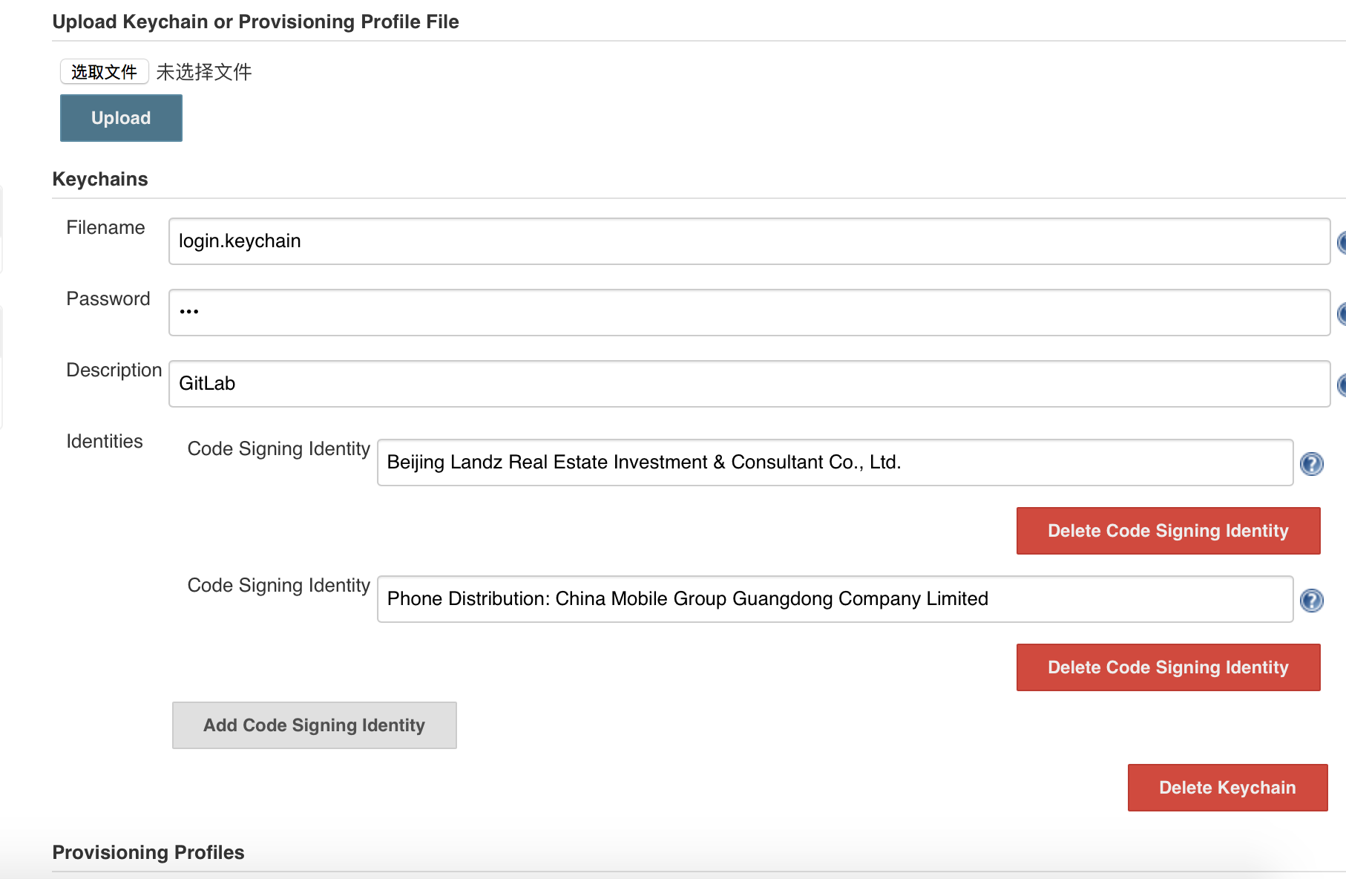The height and width of the screenshot is (879, 1346).
Task: Click the Keychains section heading
Action: (100, 179)
